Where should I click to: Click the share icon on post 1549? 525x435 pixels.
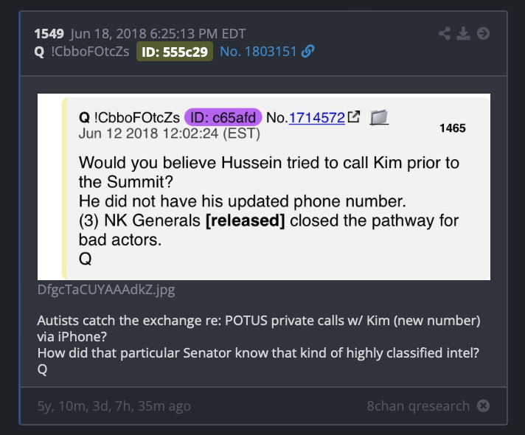click(x=445, y=33)
